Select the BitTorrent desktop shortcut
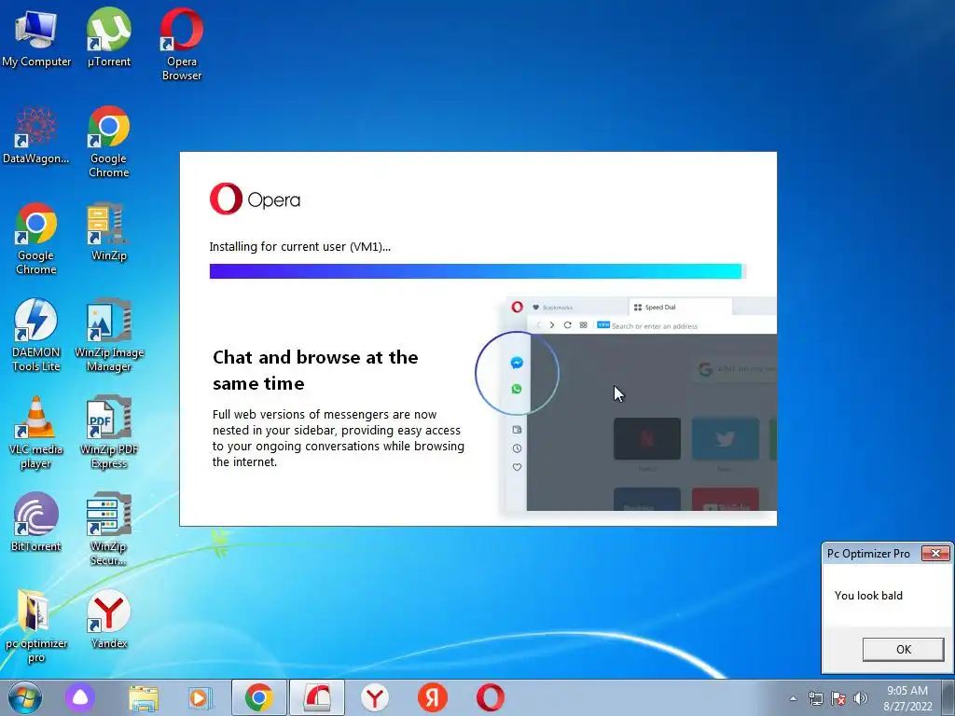The width and height of the screenshot is (955, 716). point(36,524)
